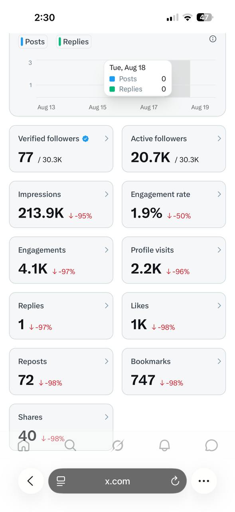Viewport: 235px width, 512px height.
Task: Open the Notifications bell icon
Action: 164,445
